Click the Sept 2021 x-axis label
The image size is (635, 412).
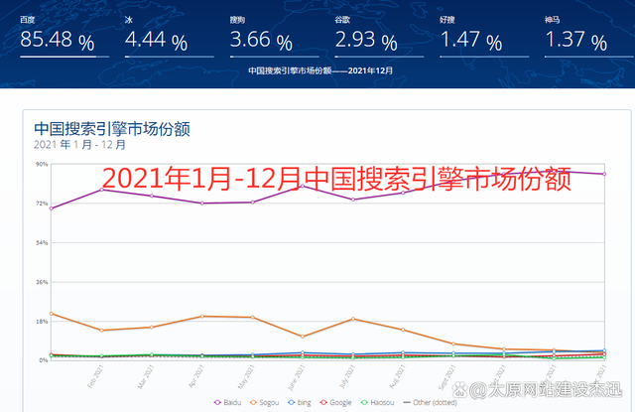447,377
